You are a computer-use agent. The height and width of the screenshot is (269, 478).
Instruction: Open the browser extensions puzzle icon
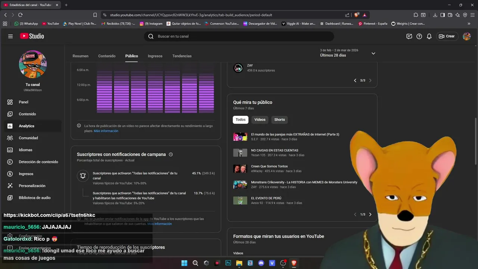pyautogui.click(x=416, y=15)
